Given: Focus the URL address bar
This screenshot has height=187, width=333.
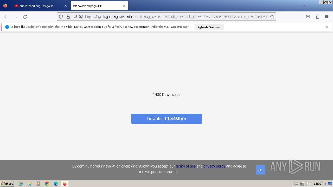Looking at the screenshot, I should [x=176, y=17].
